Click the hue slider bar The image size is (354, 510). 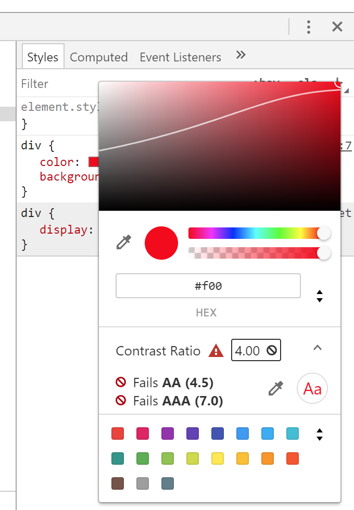click(255, 233)
